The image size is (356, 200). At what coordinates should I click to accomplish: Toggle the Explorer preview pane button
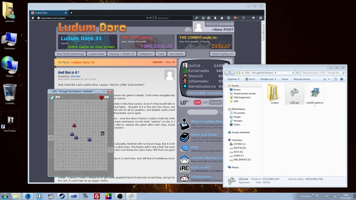335,79
